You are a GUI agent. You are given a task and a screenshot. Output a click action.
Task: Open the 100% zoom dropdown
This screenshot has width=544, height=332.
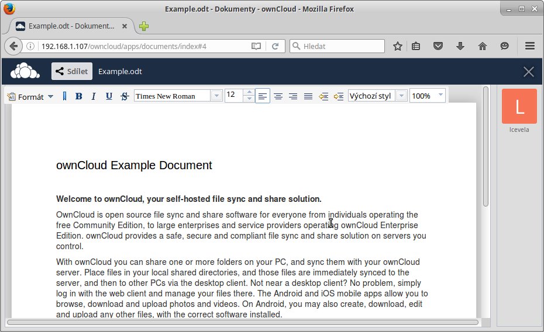pyautogui.click(x=440, y=96)
